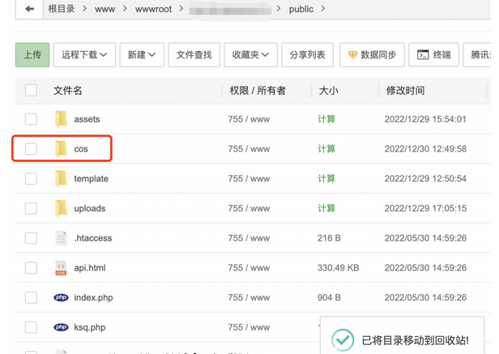The height and width of the screenshot is (354, 499).
Task: Click the 大小 column header
Action: click(x=328, y=91)
